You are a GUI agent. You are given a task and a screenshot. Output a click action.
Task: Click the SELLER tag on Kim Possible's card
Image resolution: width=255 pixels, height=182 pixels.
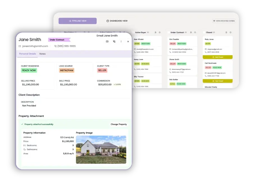click(173, 44)
